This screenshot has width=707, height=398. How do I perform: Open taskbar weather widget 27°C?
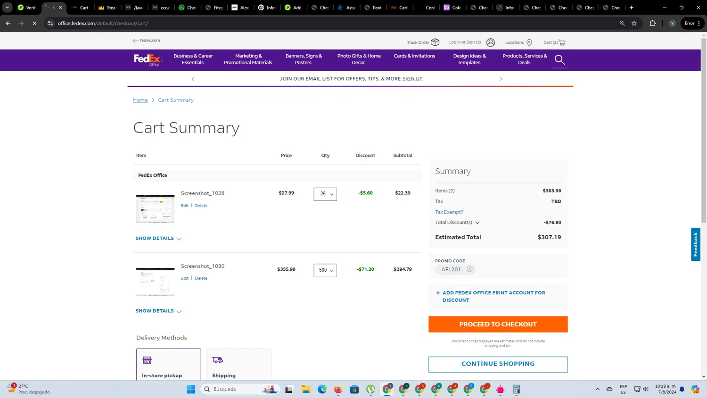[28, 389]
